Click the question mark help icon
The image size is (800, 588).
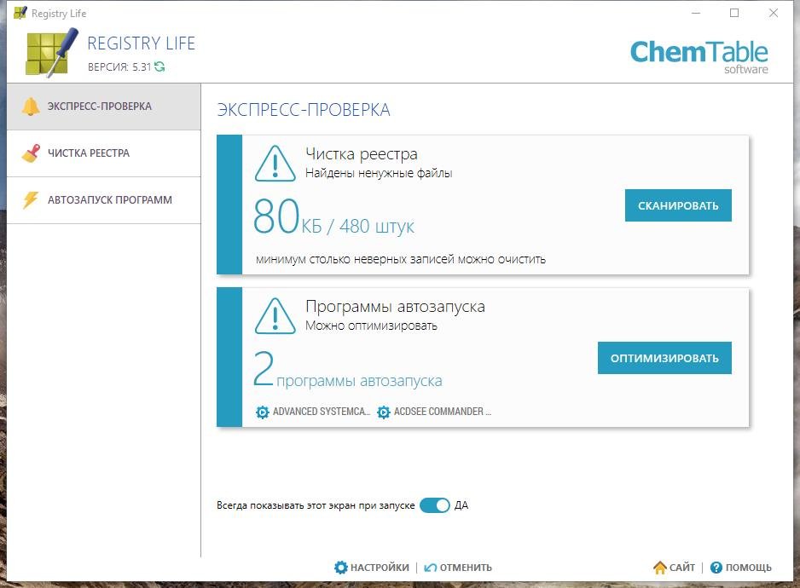coord(716,567)
